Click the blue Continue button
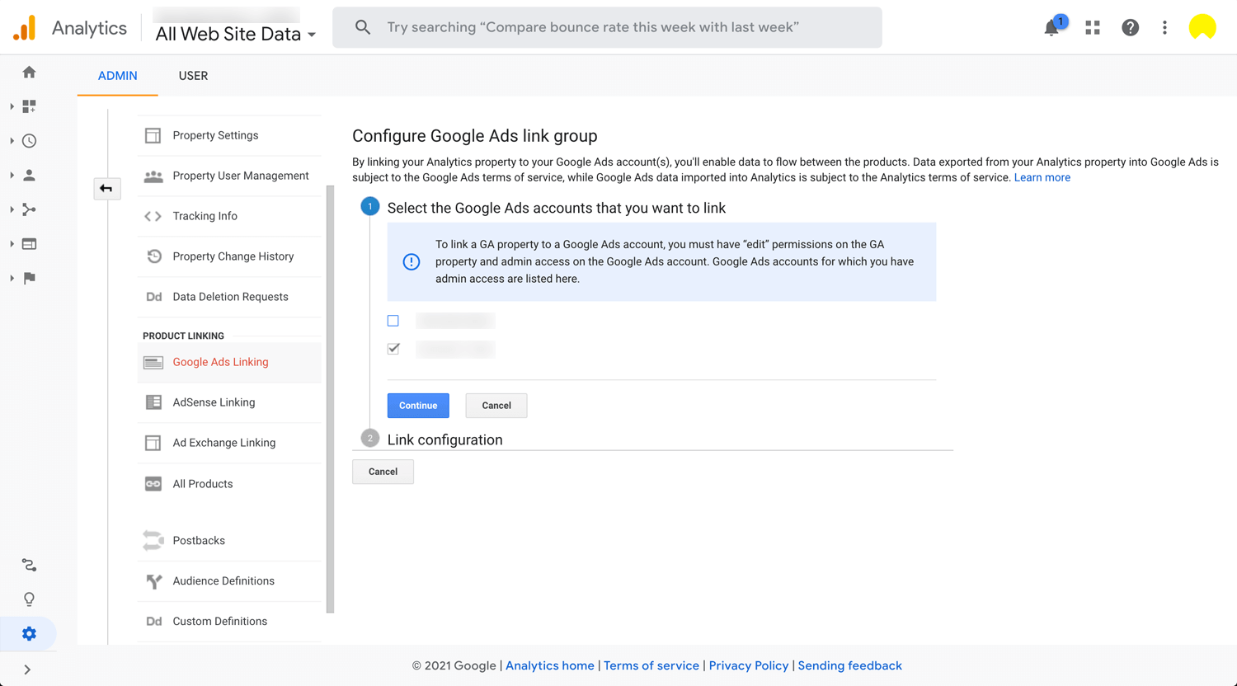Viewport: 1237px width, 686px height. pos(418,406)
